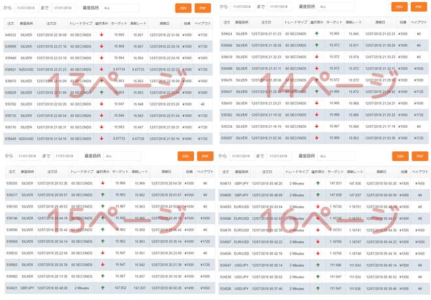Click the red down arrow for order 939999
Screen dimensions: 431x300
coord(102,46)
